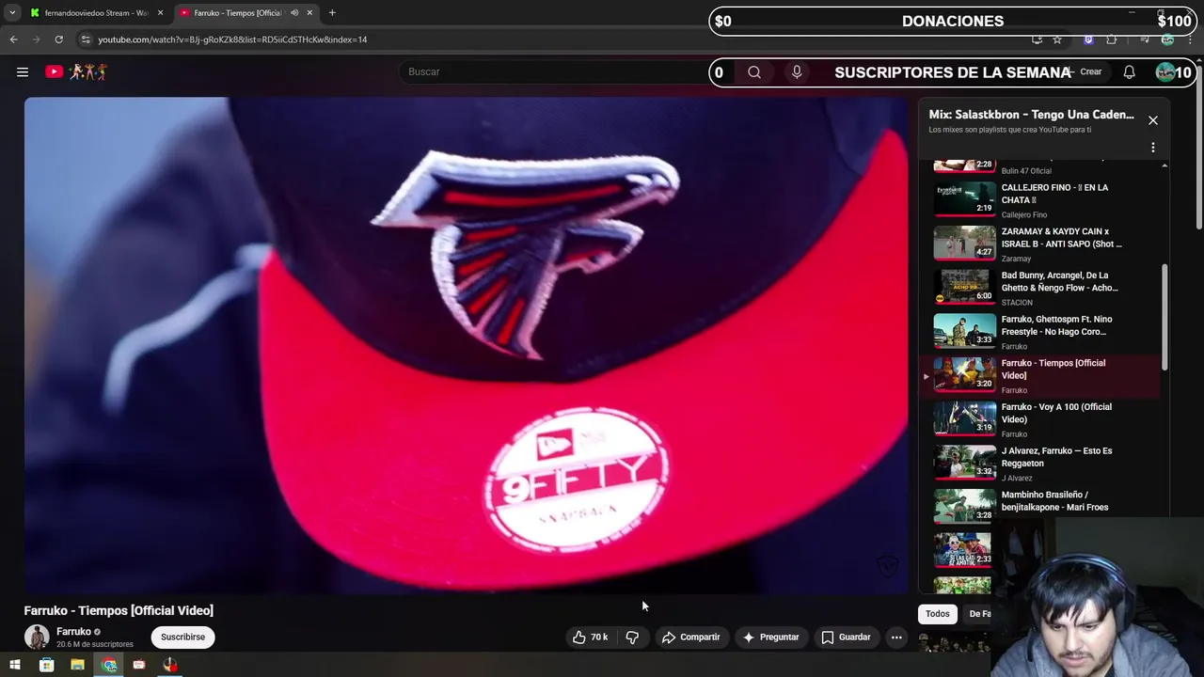Bookmark the page with the star icon
The width and height of the screenshot is (1204, 677).
[1057, 39]
